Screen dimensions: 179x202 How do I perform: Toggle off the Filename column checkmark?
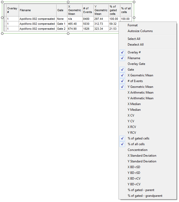pyautogui.click(x=134, y=58)
